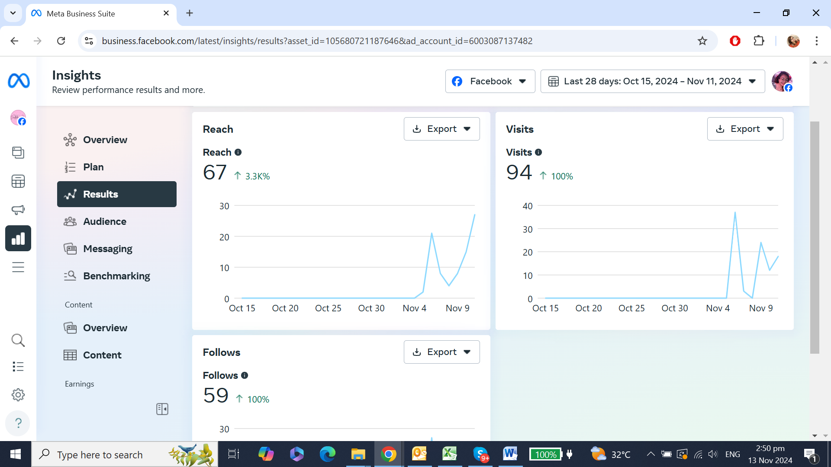The image size is (831, 467).
Task: Open All tools hamburger menu icon
Action: click(x=18, y=267)
